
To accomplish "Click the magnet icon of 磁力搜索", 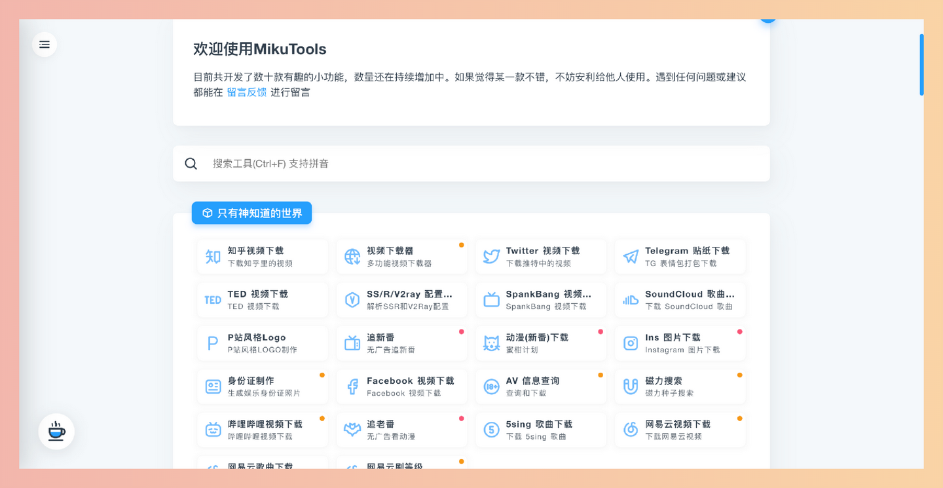I will tap(631, 386).
